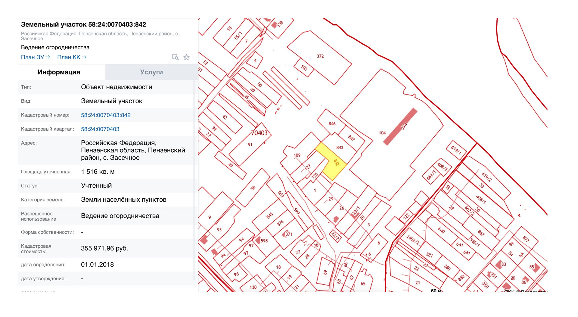Open the План КК link
Screen dimensions: 578x317
(x=72, y=57)
